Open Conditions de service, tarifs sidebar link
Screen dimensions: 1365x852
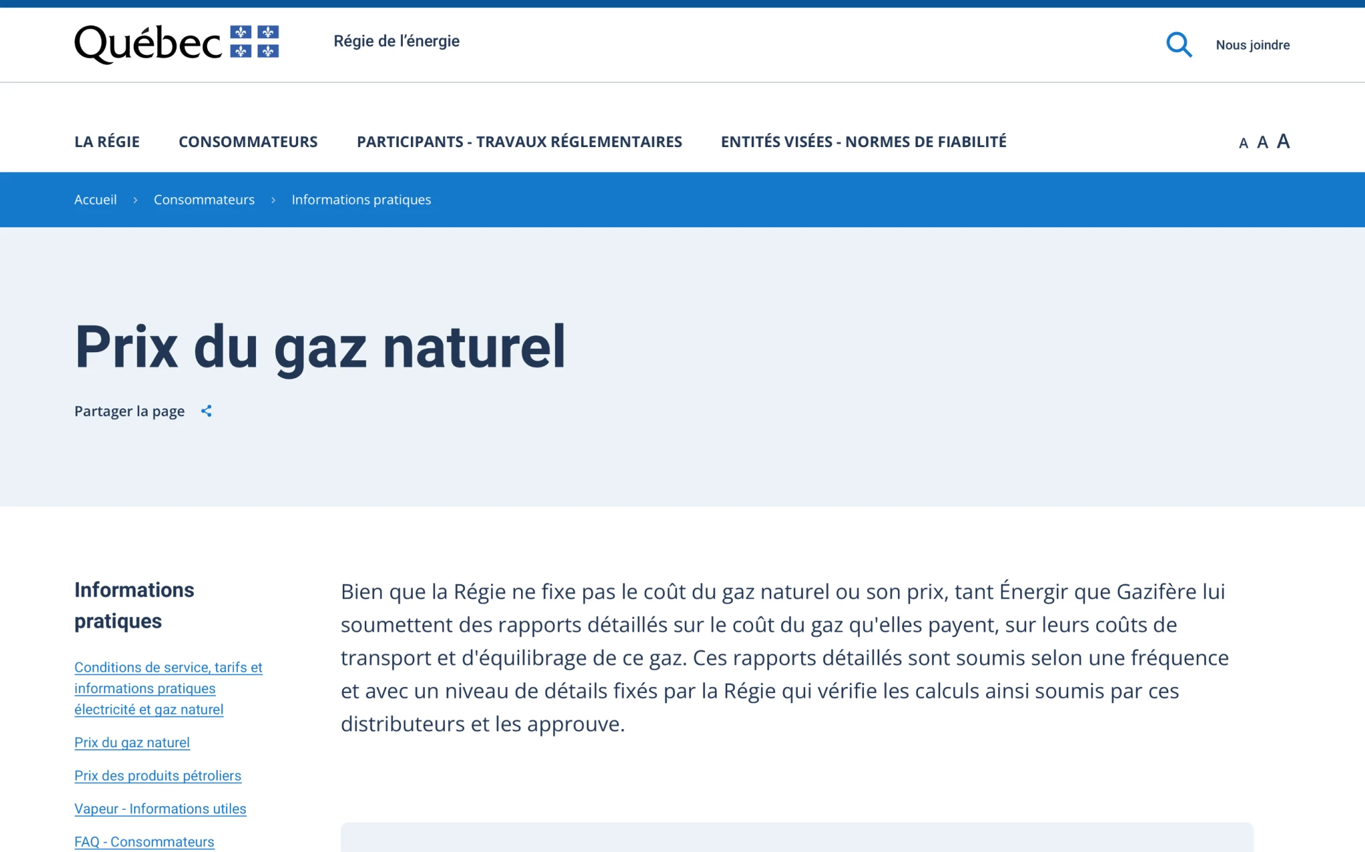click(x=168, y=688)
